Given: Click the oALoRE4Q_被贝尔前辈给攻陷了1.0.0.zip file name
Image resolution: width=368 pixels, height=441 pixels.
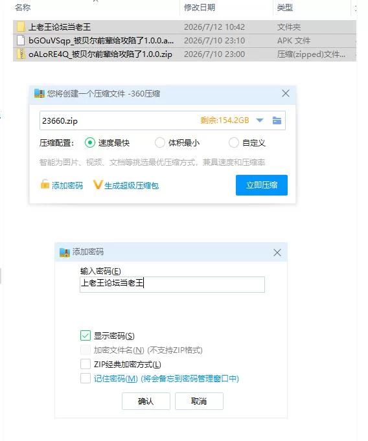Looking at the screenshot, I should tap(100, 54).
